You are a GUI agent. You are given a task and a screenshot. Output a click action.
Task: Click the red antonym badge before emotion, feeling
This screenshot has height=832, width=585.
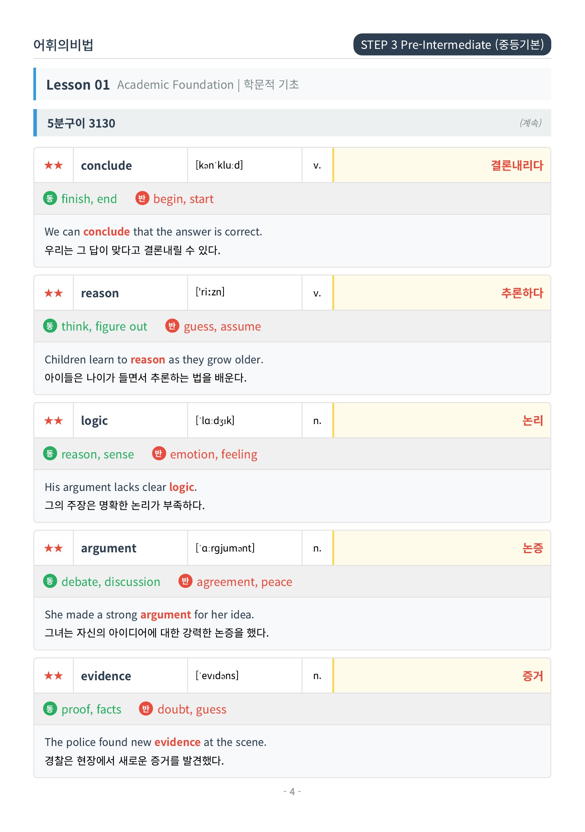(159, 454)
